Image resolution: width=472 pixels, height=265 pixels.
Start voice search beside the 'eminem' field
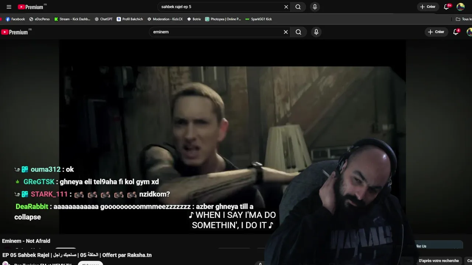pos(316,32)
